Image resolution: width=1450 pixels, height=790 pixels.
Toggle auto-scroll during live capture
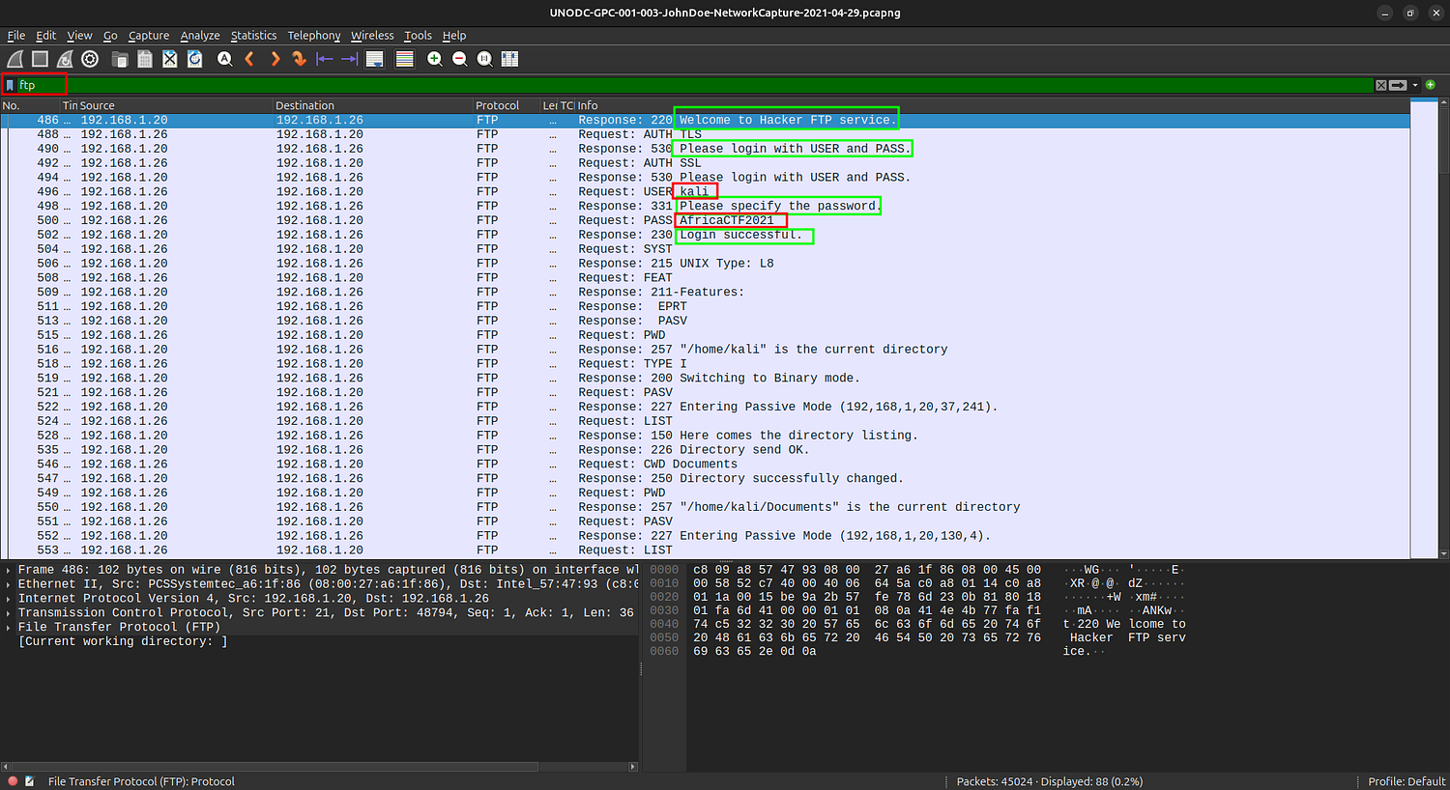[x=375, y=59]
